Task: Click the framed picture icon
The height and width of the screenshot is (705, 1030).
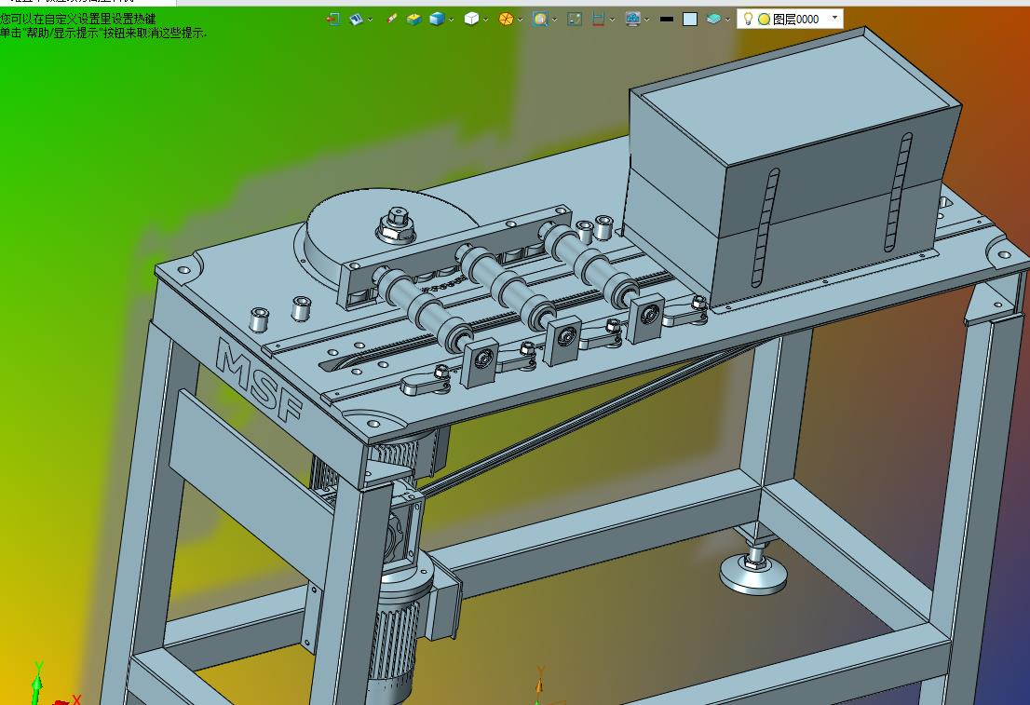Action: pos(575,19)
